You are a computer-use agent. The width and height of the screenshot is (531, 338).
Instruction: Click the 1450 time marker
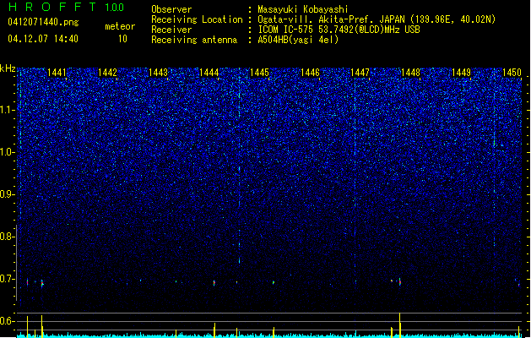coord(512,73)
